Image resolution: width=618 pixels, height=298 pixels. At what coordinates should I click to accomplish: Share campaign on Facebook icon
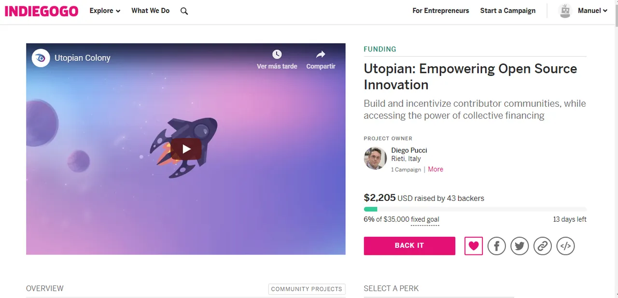coord(496,246)
